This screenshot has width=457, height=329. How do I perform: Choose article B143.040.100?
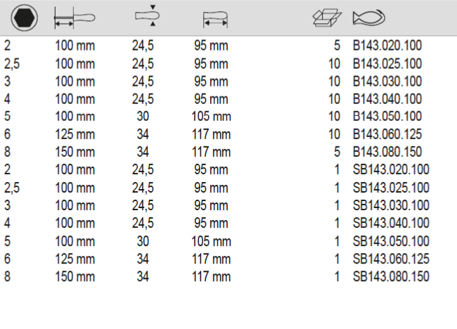pos(387,98)
